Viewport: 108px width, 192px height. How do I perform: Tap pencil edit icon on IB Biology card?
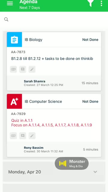pyautogui.click(x=32, y=69)
